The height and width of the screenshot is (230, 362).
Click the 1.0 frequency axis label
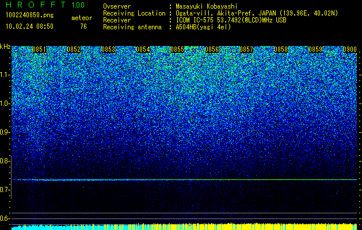coord(5,103)
